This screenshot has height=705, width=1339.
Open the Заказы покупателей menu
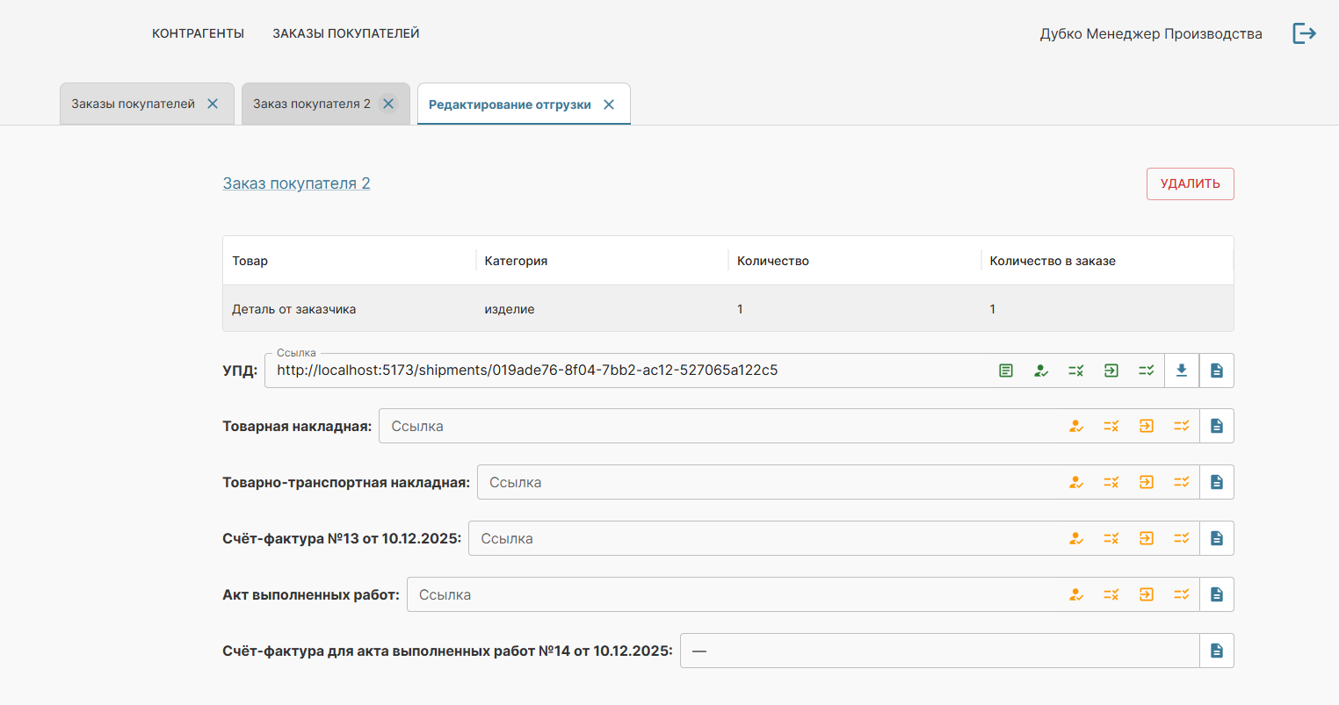pyautogui.click(x=345, y=33)
